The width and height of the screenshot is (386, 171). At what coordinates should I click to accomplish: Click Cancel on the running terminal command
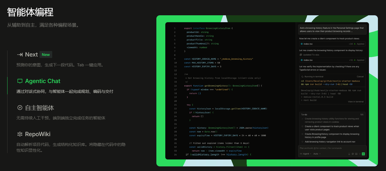pyautogui.click(x=360, y=77)
